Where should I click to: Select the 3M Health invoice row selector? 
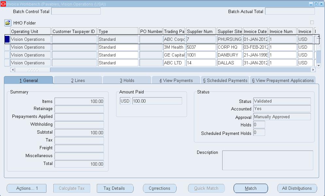(7, 47)
